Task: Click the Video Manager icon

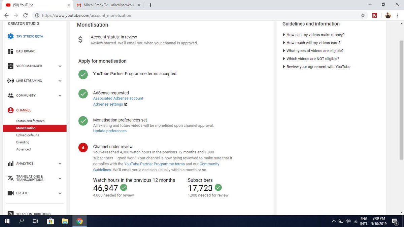Action: pos(10,66)
